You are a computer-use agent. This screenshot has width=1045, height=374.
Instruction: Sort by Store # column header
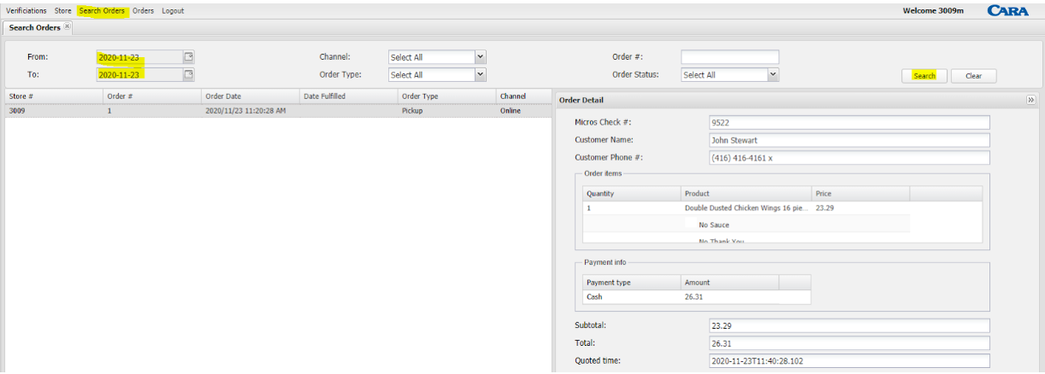[x=53, y=96]
